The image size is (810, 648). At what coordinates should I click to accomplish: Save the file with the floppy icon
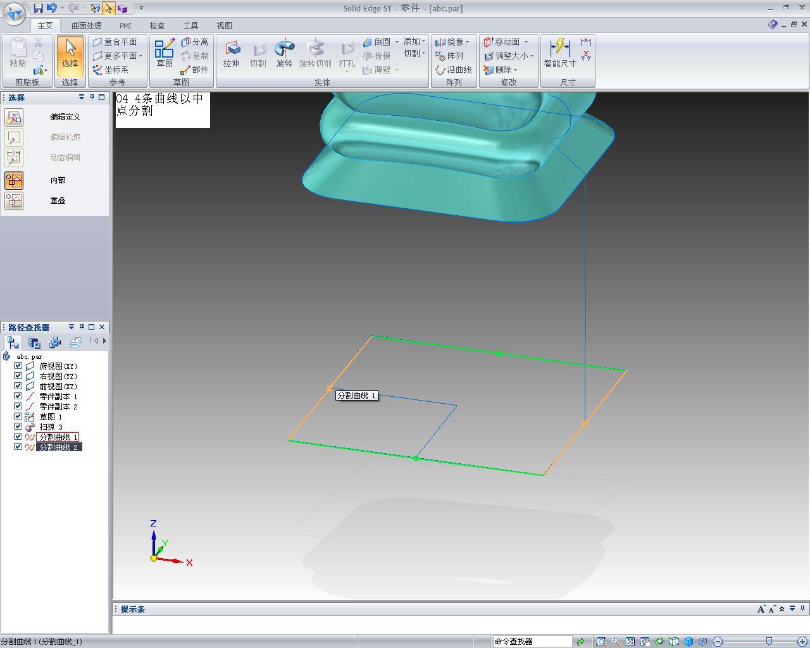pos(38,8)
